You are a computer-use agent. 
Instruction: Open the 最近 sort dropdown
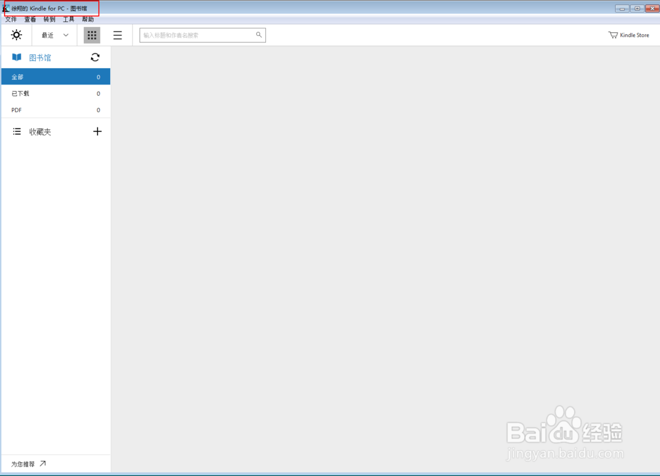pyautogui.click(x=55, y=36)
